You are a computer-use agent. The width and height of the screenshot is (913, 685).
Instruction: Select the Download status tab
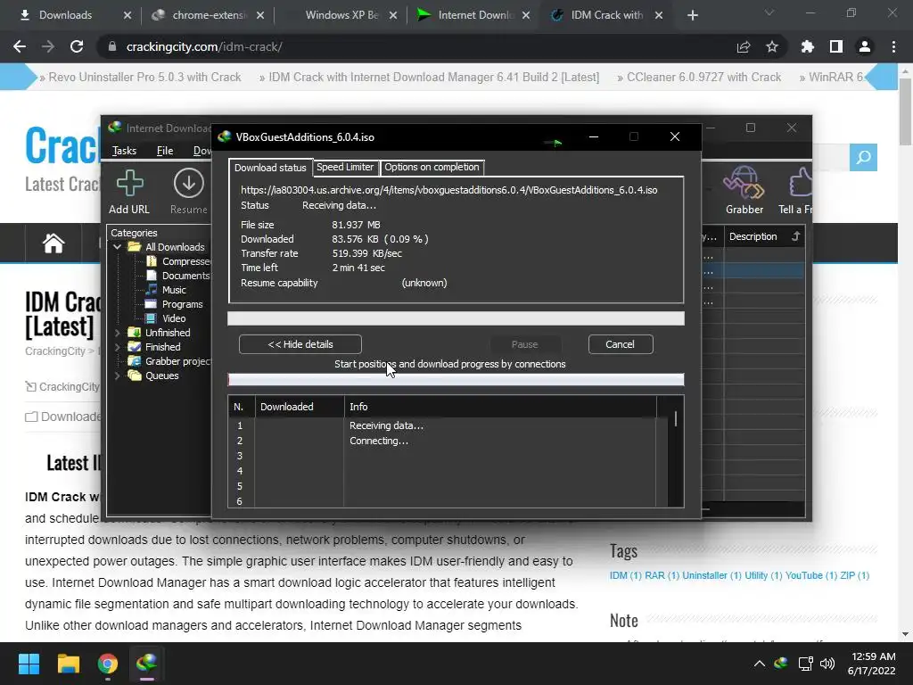270,168
